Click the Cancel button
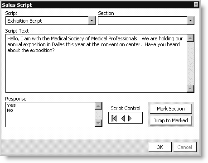The image size is (208, 163). (x=184, y=147)
